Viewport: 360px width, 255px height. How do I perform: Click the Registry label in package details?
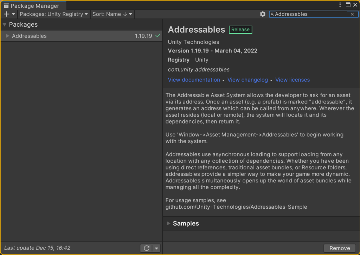pyautogui.click(x=179, y=60)
